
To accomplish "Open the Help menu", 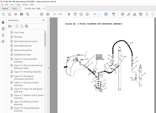I will pyautogui.click(x=32, y=5).
